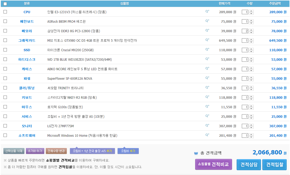Tick the 그래픽카드 row checkbox
290x175 pixels.
tap(5, 40)
